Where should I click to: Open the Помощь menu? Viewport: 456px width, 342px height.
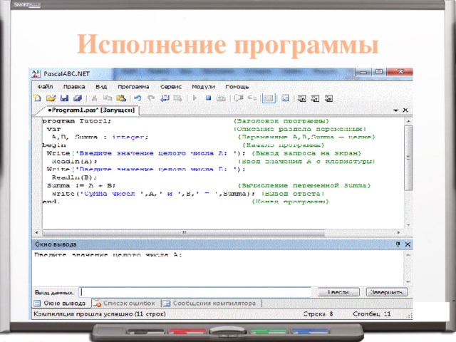(x=237, y=87)
